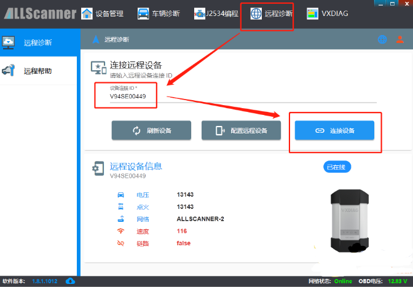Click the 连接设备 blue button

click(334, 130)
